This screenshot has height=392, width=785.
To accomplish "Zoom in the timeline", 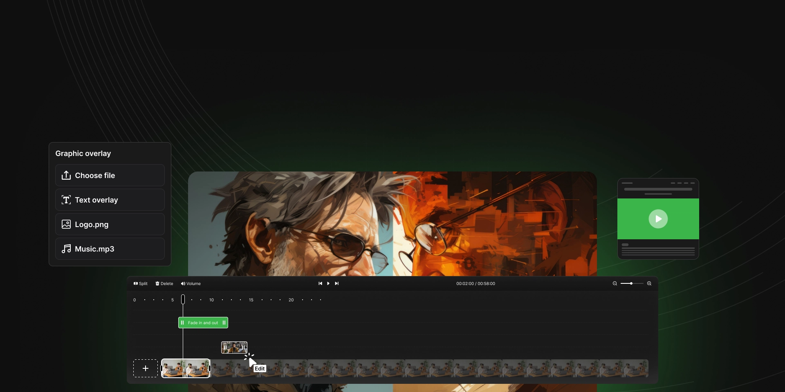I will (649, 283).
